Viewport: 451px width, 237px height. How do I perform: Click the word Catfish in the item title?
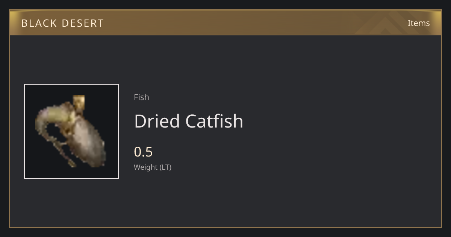click(x=215, y=121)
